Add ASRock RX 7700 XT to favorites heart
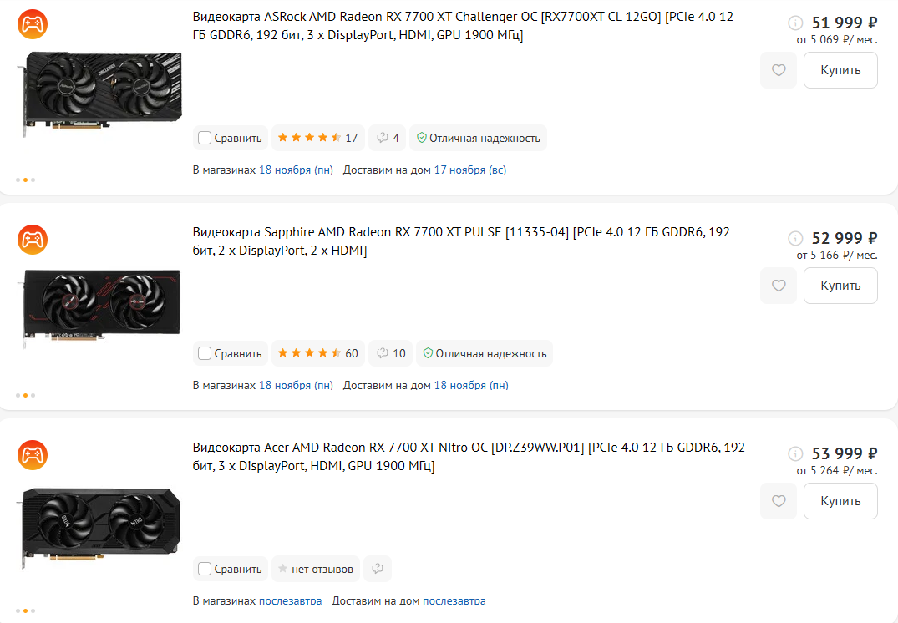 click(x=779, y=70)
